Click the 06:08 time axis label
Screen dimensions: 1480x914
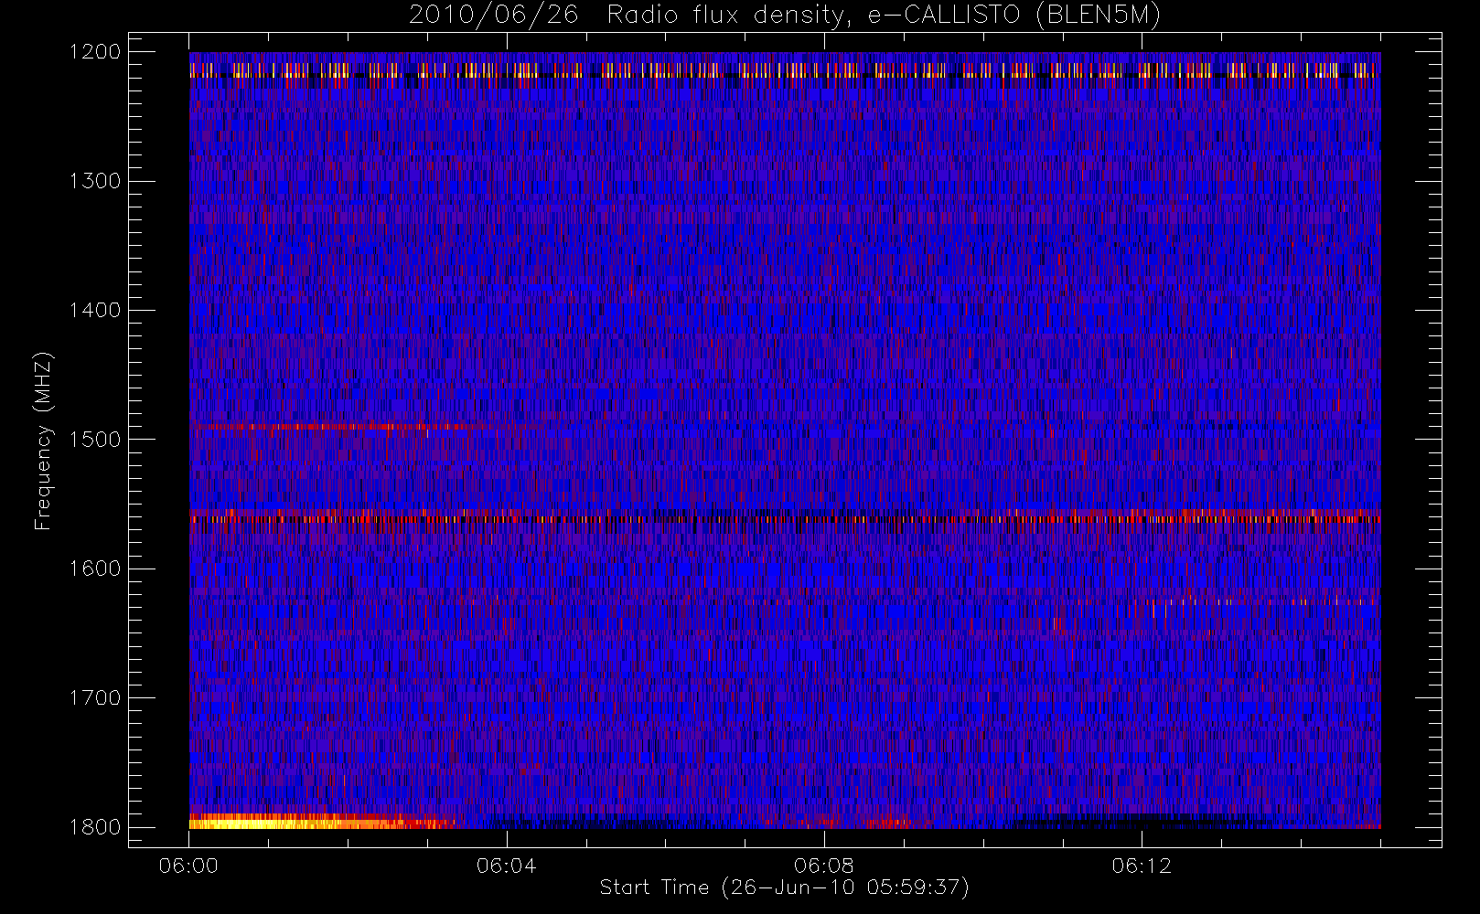[823, 866]
